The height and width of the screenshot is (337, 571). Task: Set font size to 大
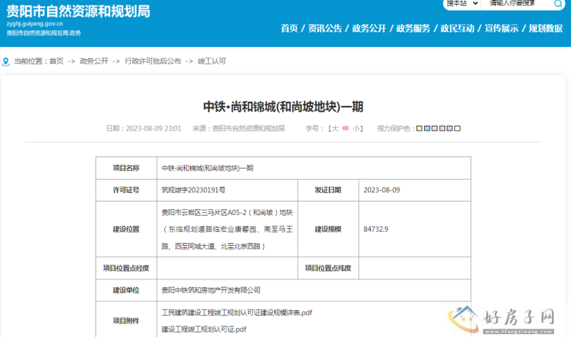pyautogui.click(x=335, y=128)
